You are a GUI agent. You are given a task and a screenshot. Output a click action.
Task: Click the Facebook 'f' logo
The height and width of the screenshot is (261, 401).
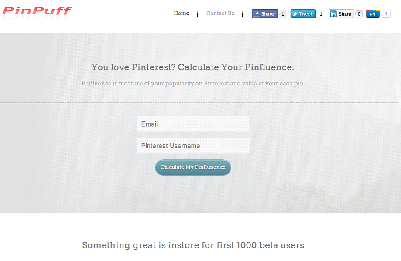point(257,14)
